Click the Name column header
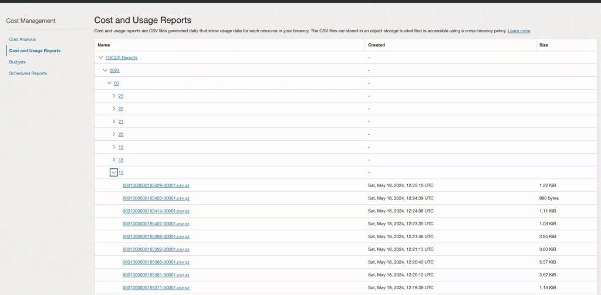This screenshot has width=601, height=295. point(104,45)
